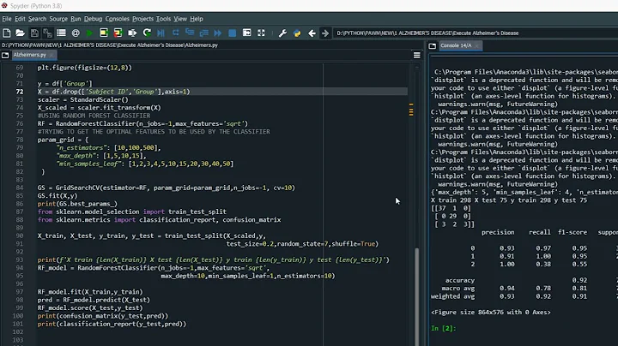
Task: Click 'print(confusion_matrix(y_test,pred))' line
Action: [x=102, y=316]
